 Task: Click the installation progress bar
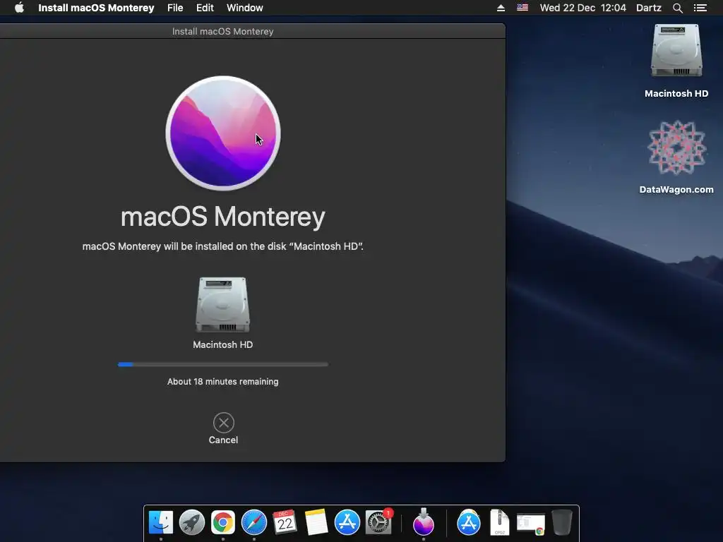point(223,364)
